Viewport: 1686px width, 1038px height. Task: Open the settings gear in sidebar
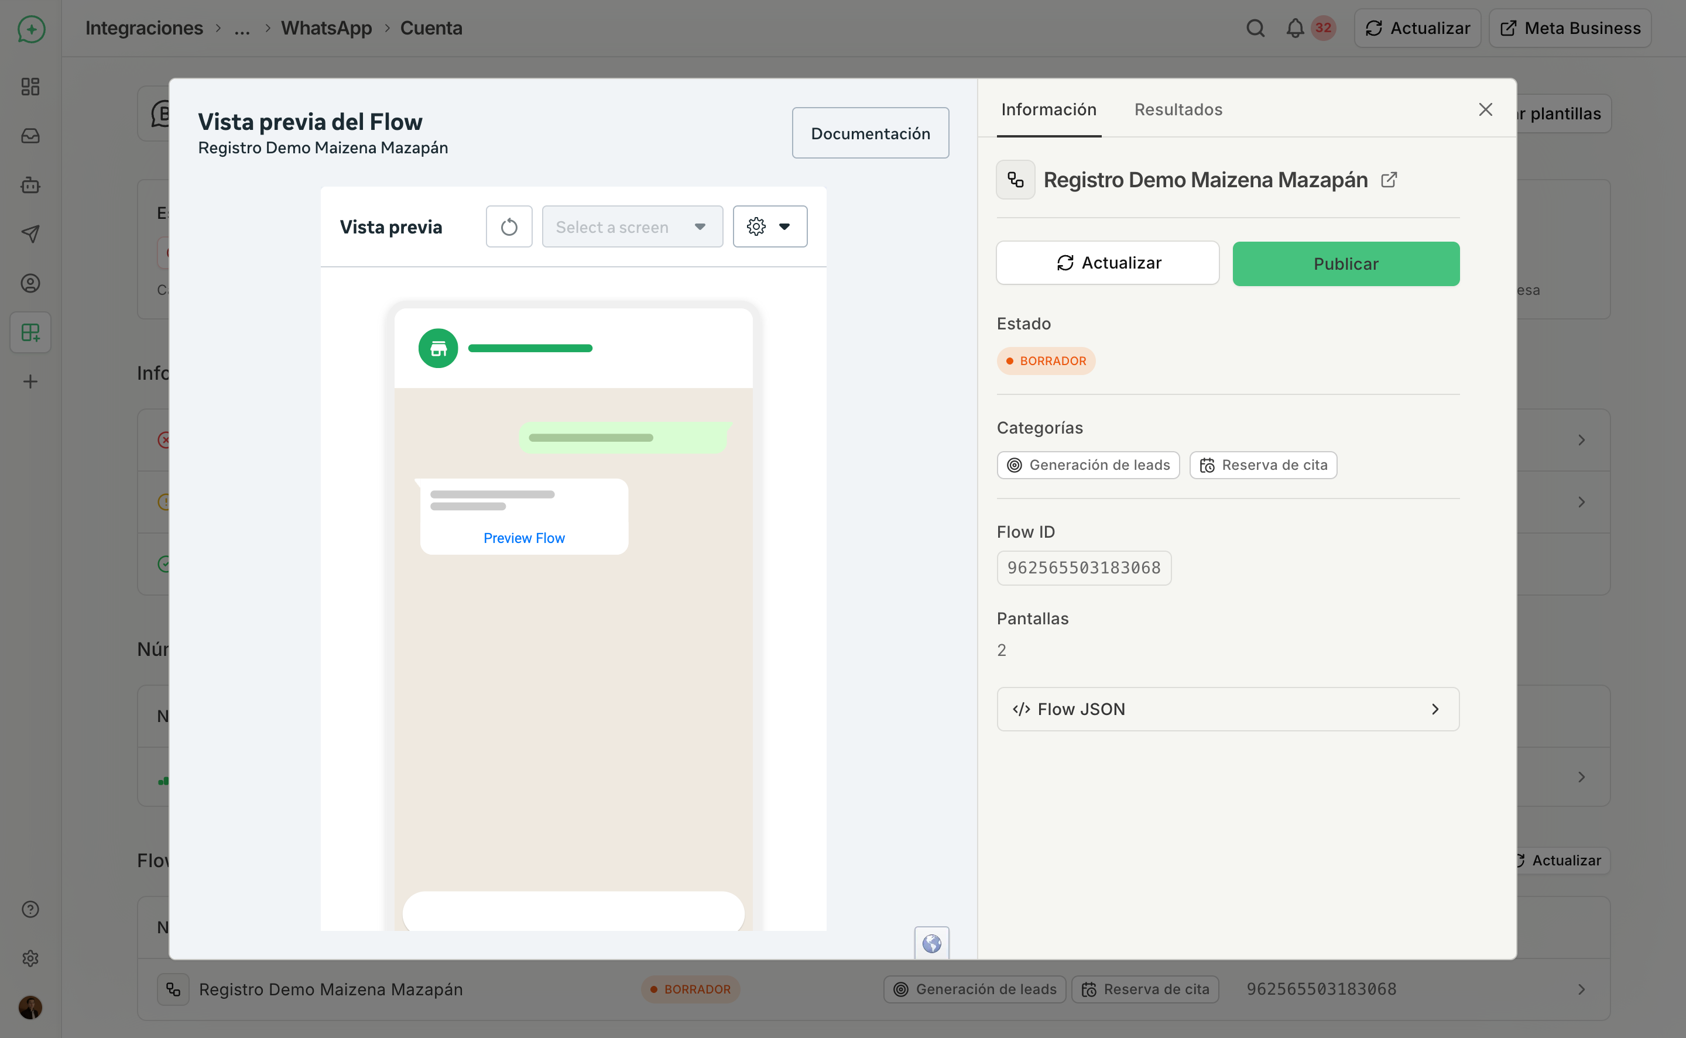point(30,958)
